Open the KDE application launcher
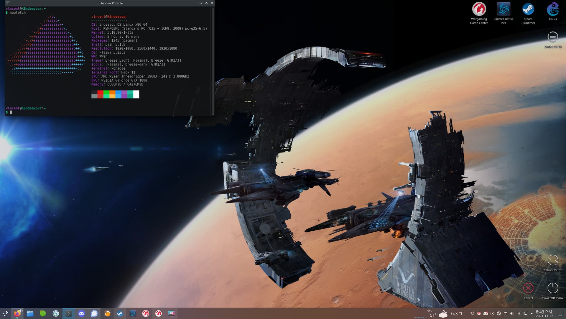 coord(5,313)
